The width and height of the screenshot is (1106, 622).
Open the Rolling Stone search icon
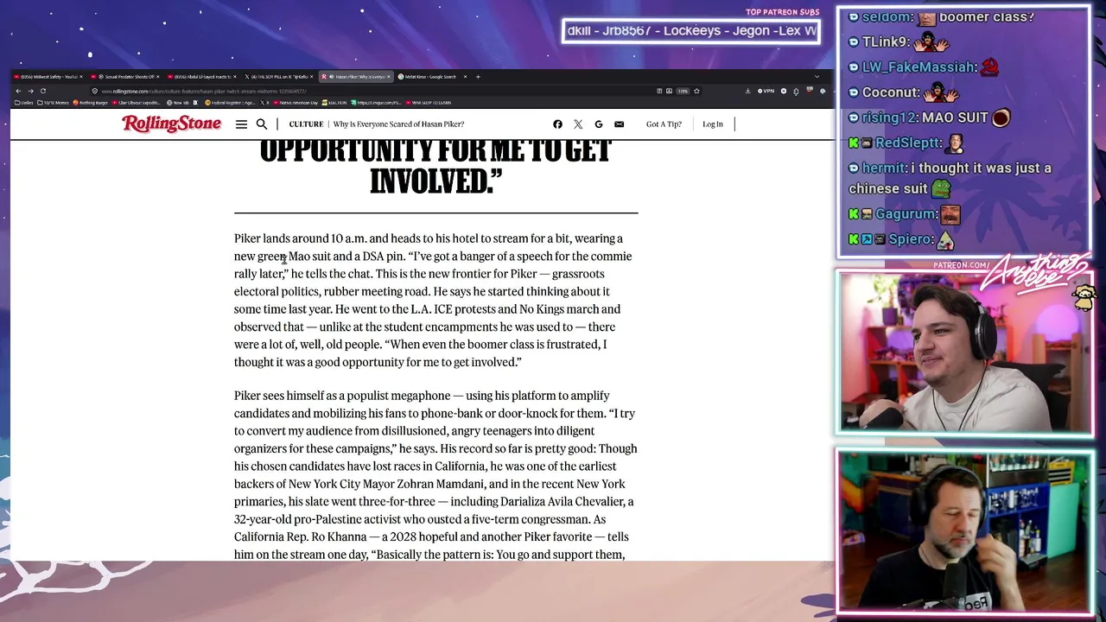[262, 124]
